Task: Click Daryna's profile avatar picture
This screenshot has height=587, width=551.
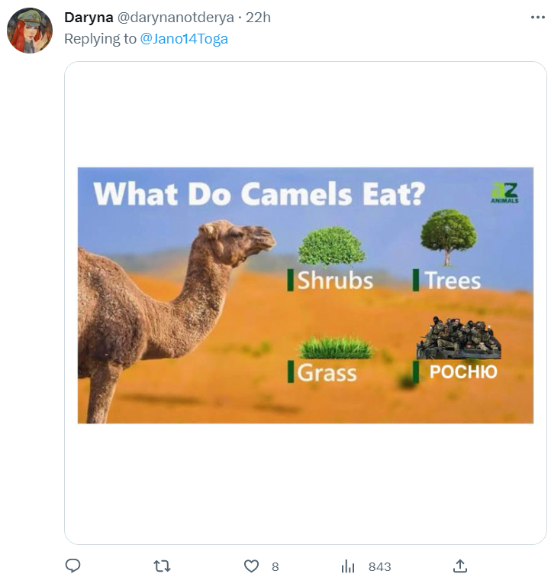Action: 30,31
